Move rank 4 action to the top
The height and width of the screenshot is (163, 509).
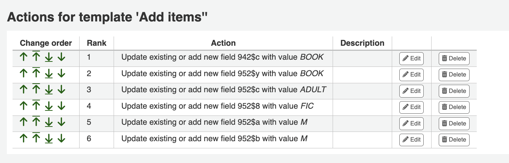click(x=36, y=106)
